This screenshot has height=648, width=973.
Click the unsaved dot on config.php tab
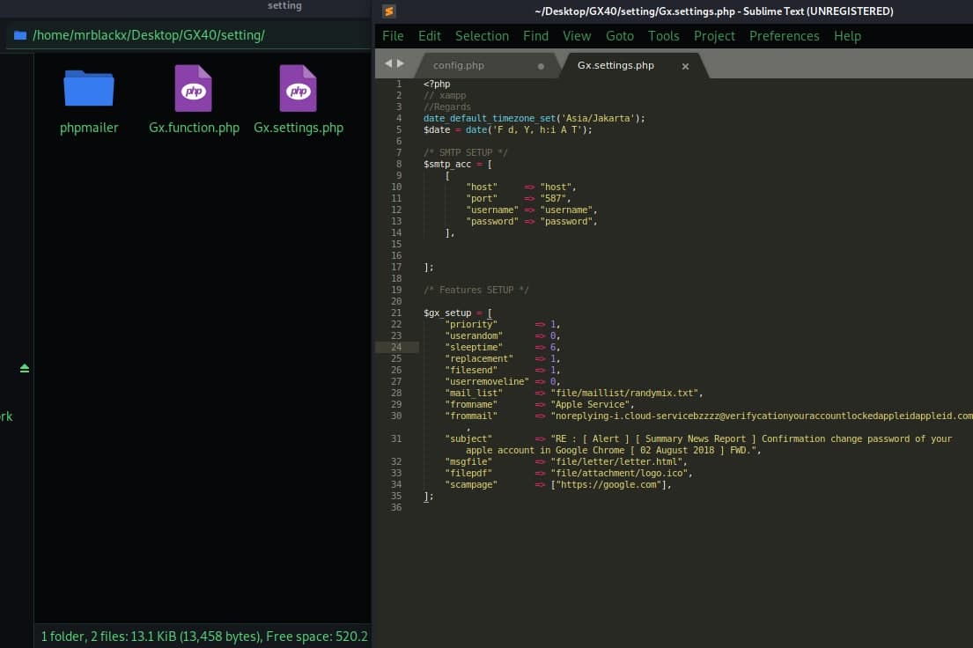tap(542, 66)
